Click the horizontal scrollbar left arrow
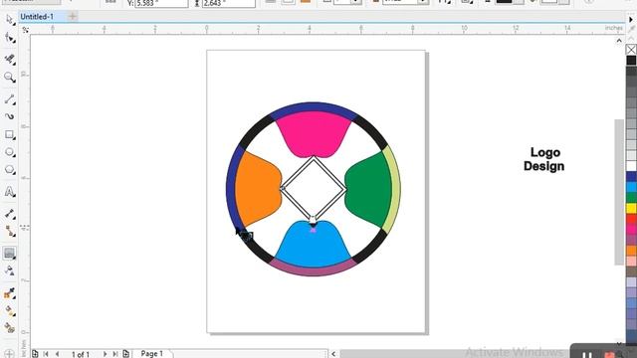 click(x=333, y=354)
